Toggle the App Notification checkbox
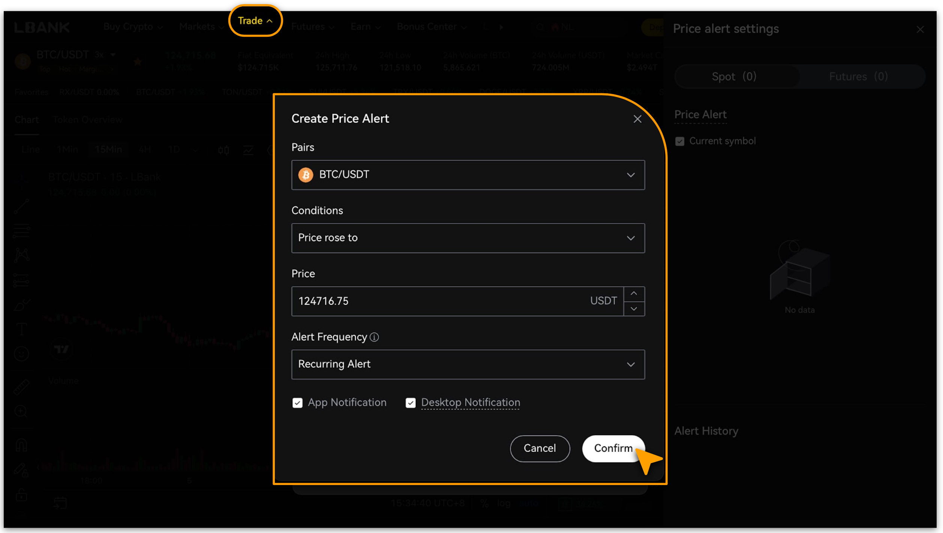The height and width of the screenshot is (533, 943). [297, 403]
